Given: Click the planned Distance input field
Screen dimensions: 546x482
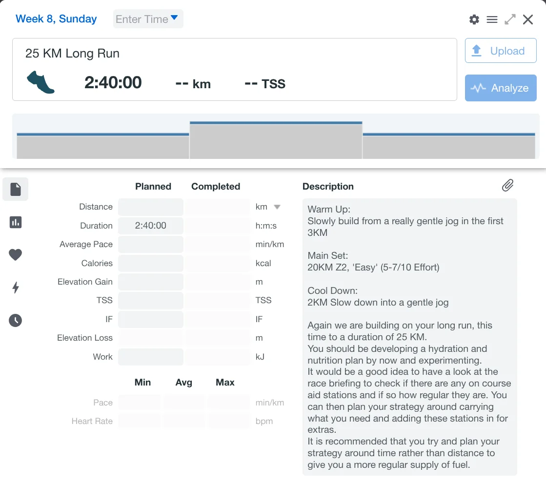Looking at the screenshot, I should 151,207.
